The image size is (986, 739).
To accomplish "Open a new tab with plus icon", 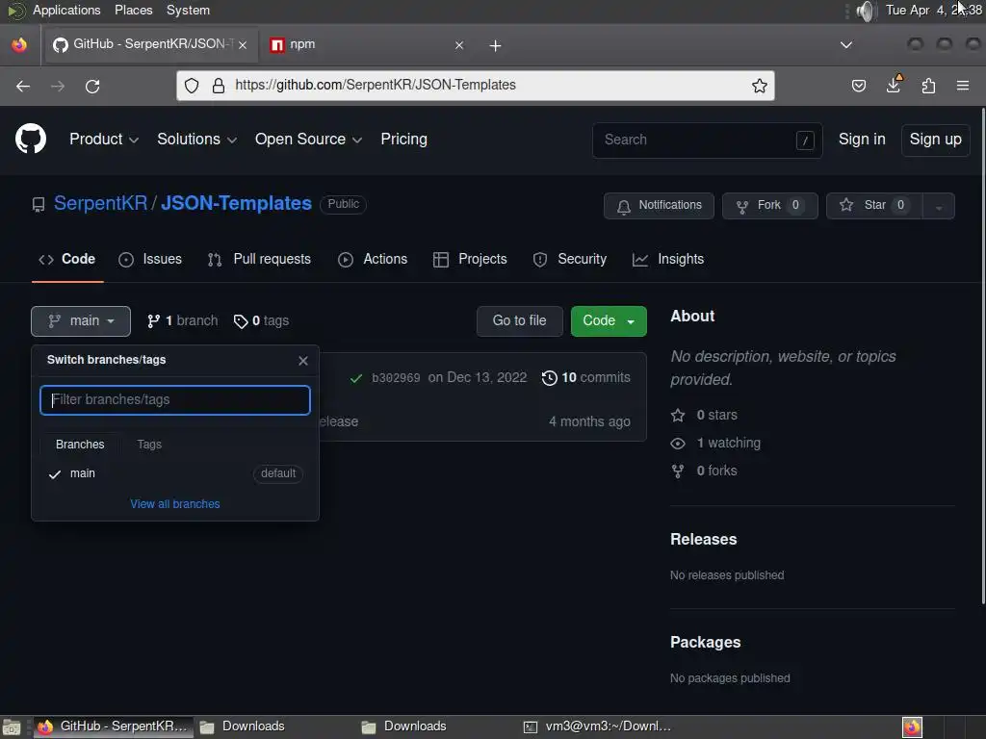I will click(x=495, y=45).
